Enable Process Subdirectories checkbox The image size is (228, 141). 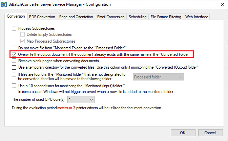[14, 28]
